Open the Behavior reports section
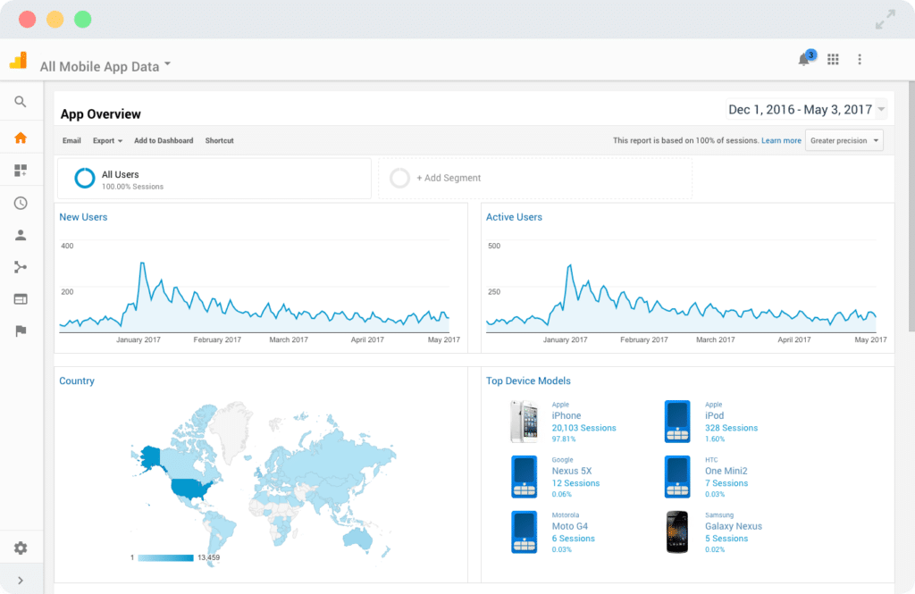This screenshot has height=594, width=915. (x=21, y=299)
